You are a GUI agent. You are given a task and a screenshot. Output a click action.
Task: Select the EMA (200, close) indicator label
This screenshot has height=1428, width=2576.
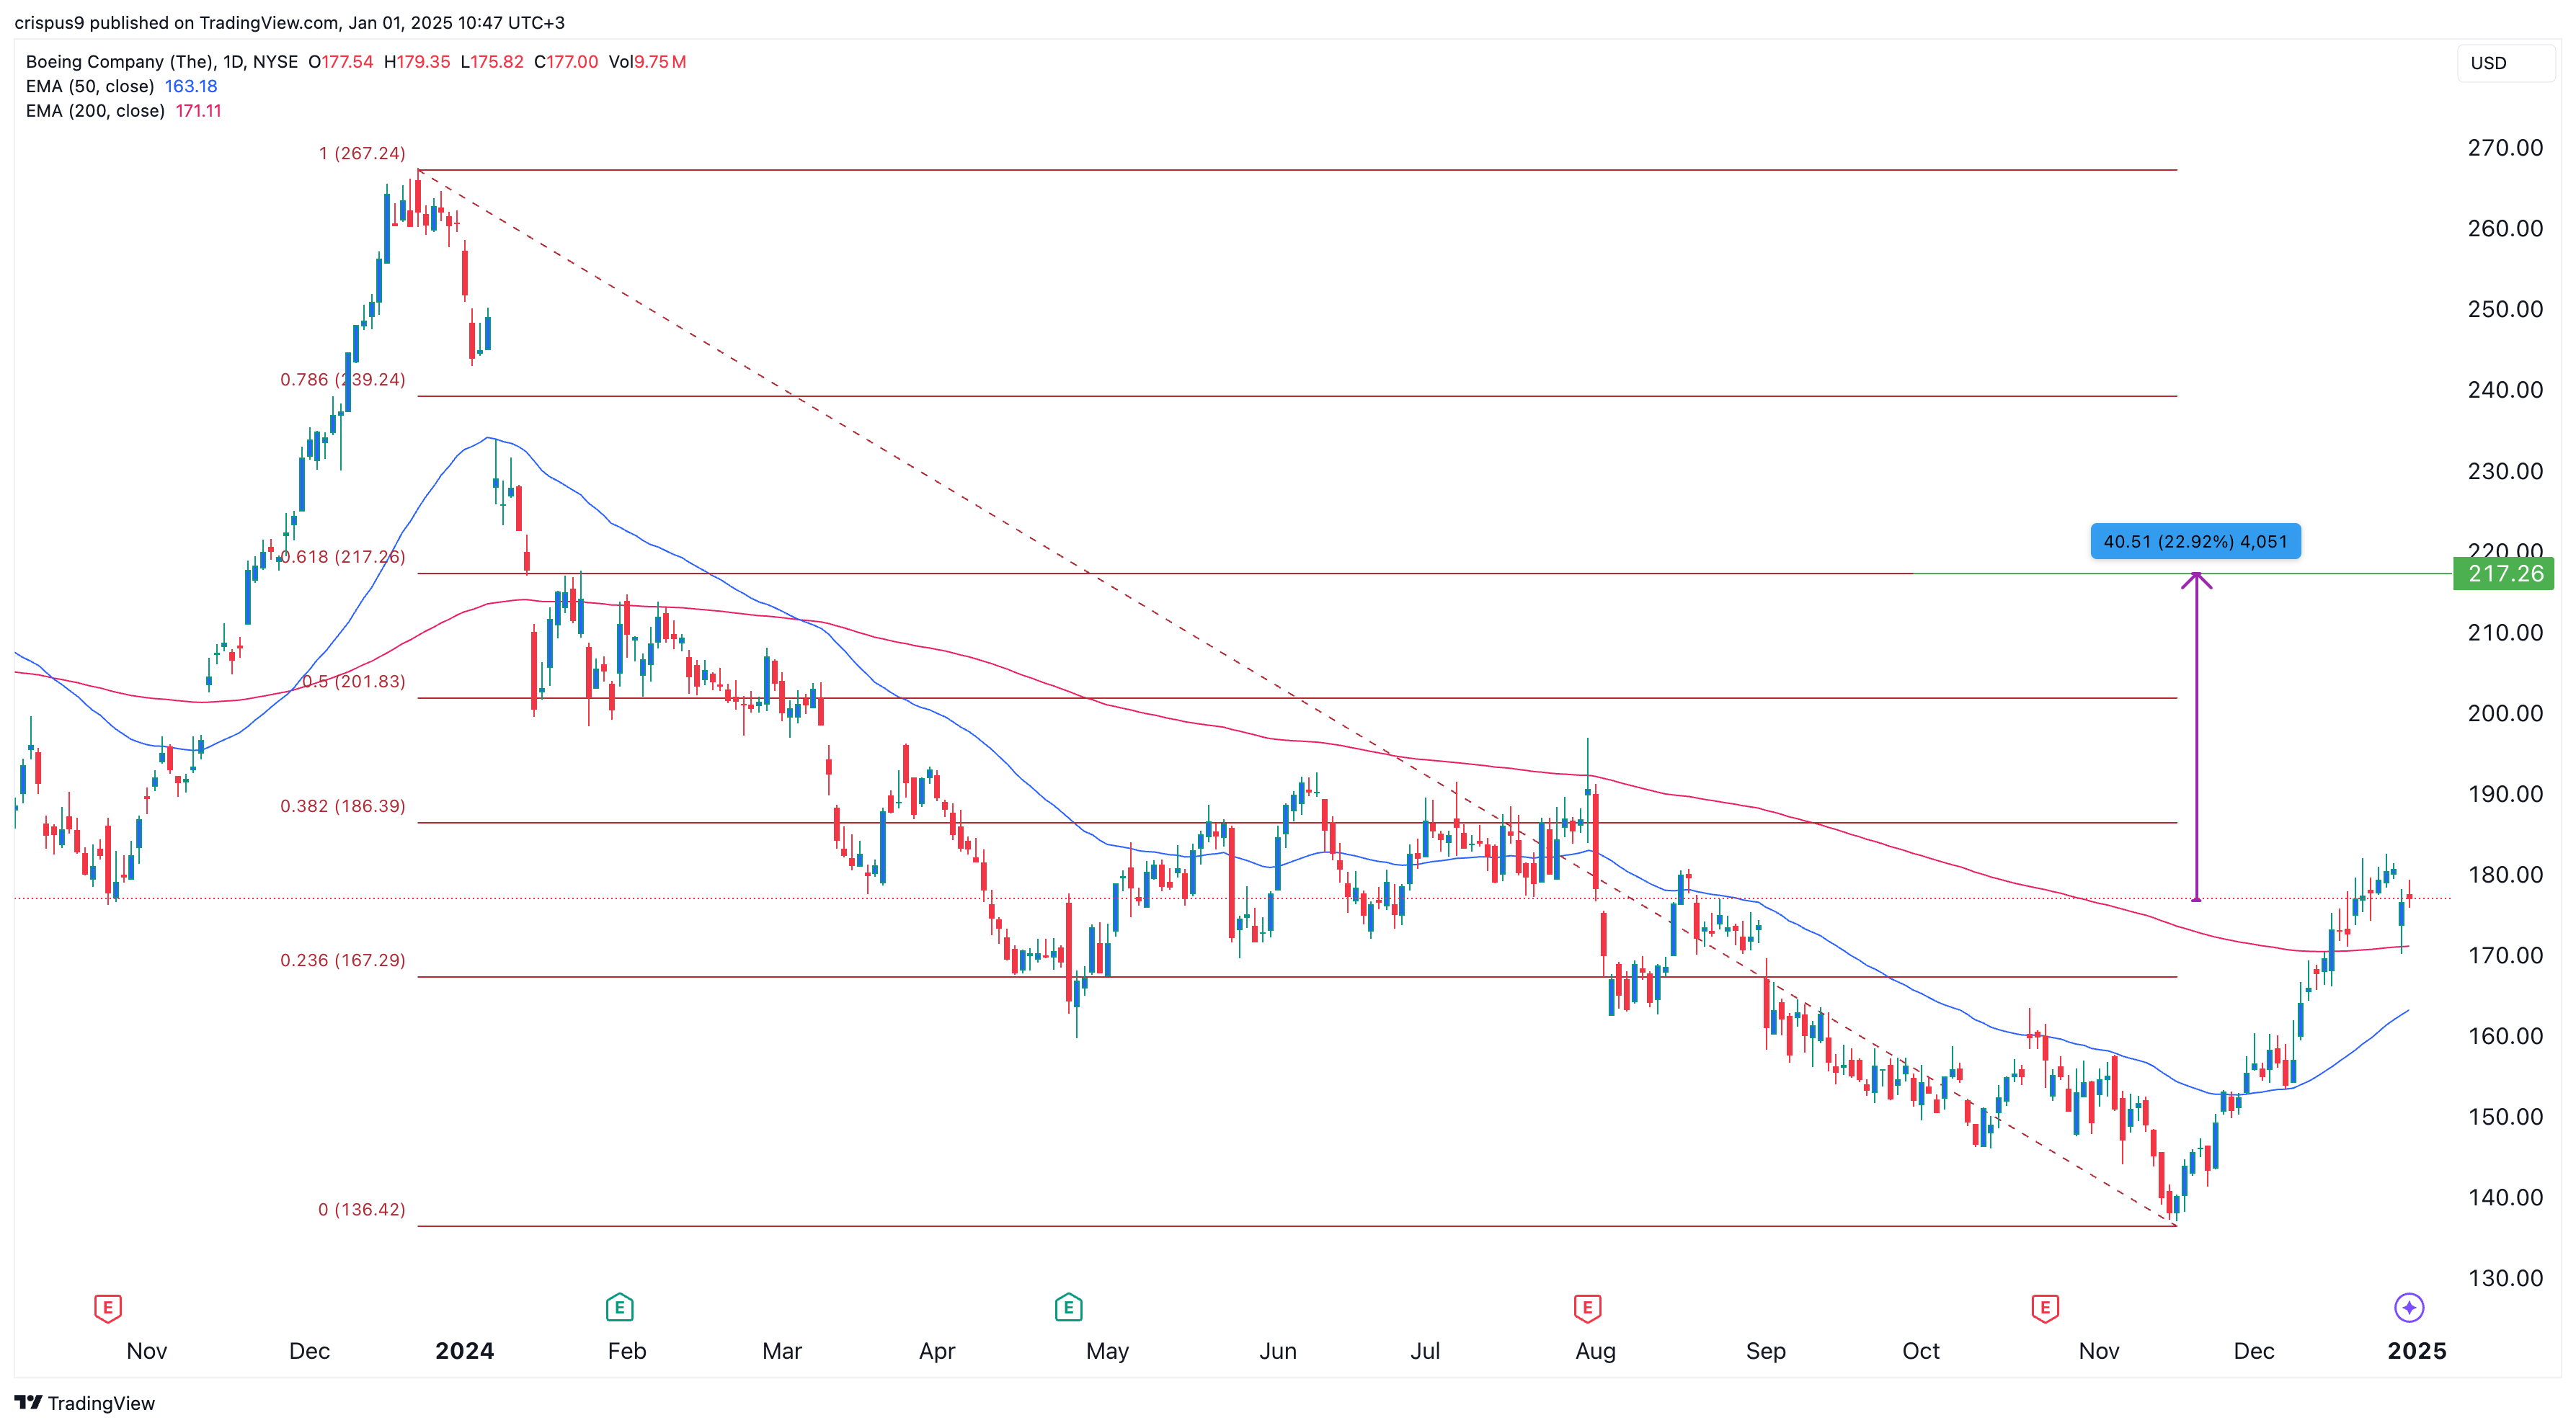click(95, 111)
